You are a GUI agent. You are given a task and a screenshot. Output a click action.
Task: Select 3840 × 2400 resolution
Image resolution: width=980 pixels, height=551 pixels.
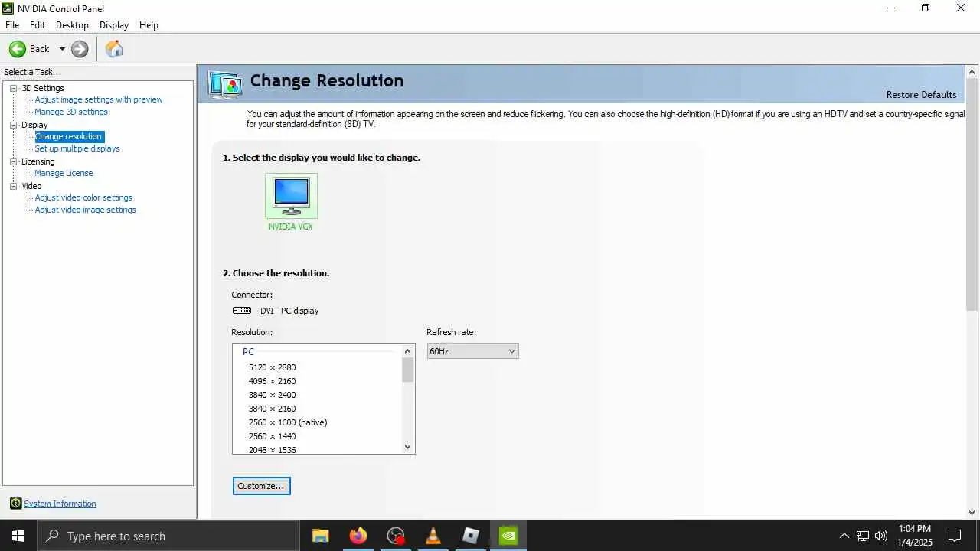[272, 395]
